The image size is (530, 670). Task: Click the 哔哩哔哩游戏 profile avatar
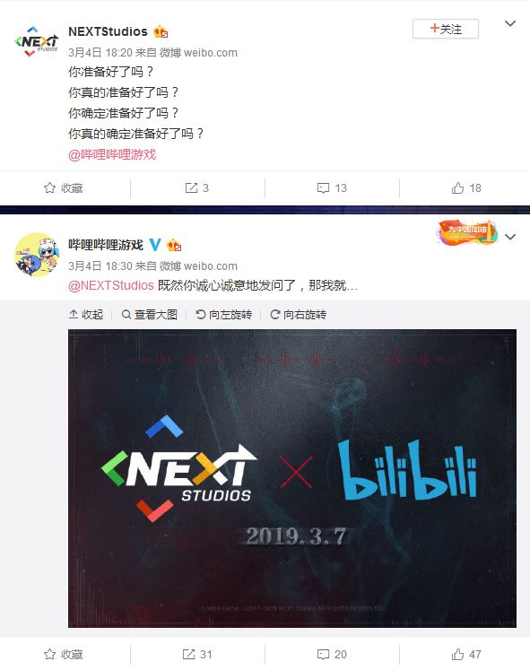pyautogui.click(x=36, y=255)
